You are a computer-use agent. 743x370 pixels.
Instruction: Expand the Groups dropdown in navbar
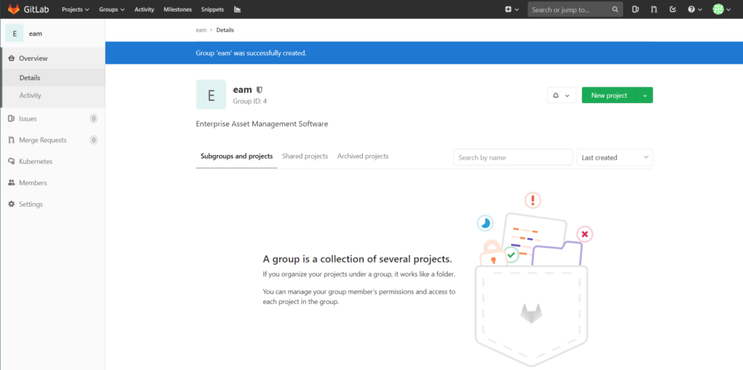coord(112,9)
